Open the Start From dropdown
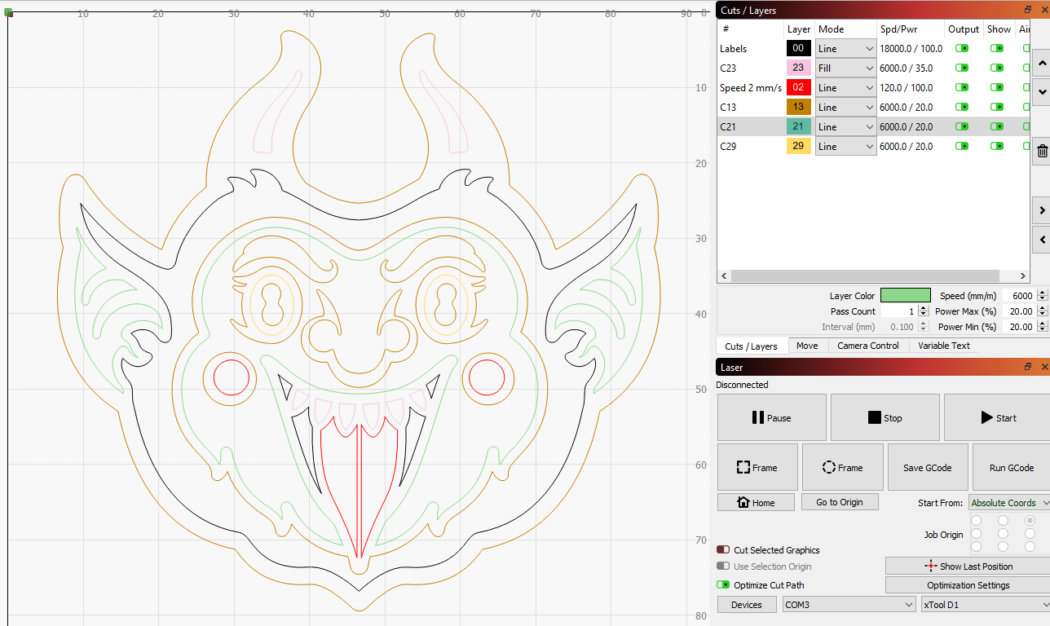Viewport: 1050px width, 626px height. 1009,503
